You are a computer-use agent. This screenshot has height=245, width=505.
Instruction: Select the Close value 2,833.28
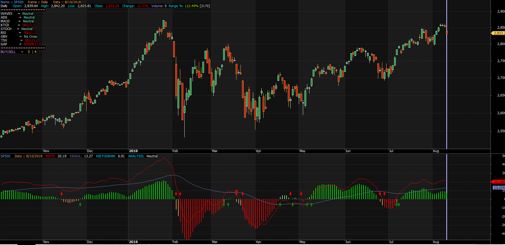(x=112, y=6)
